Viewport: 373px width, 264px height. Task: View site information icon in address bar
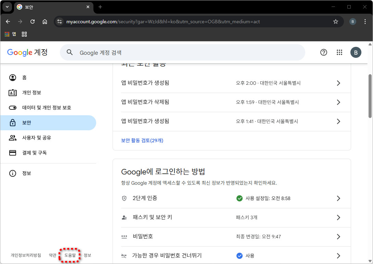click(x=60, y=22)
